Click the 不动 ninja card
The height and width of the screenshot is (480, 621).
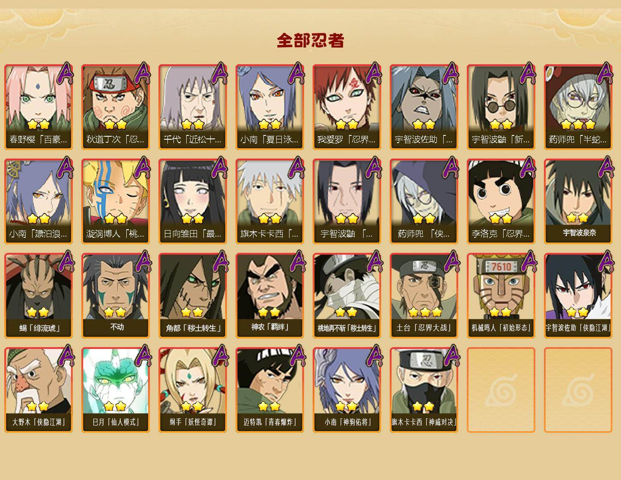(116, 295)
